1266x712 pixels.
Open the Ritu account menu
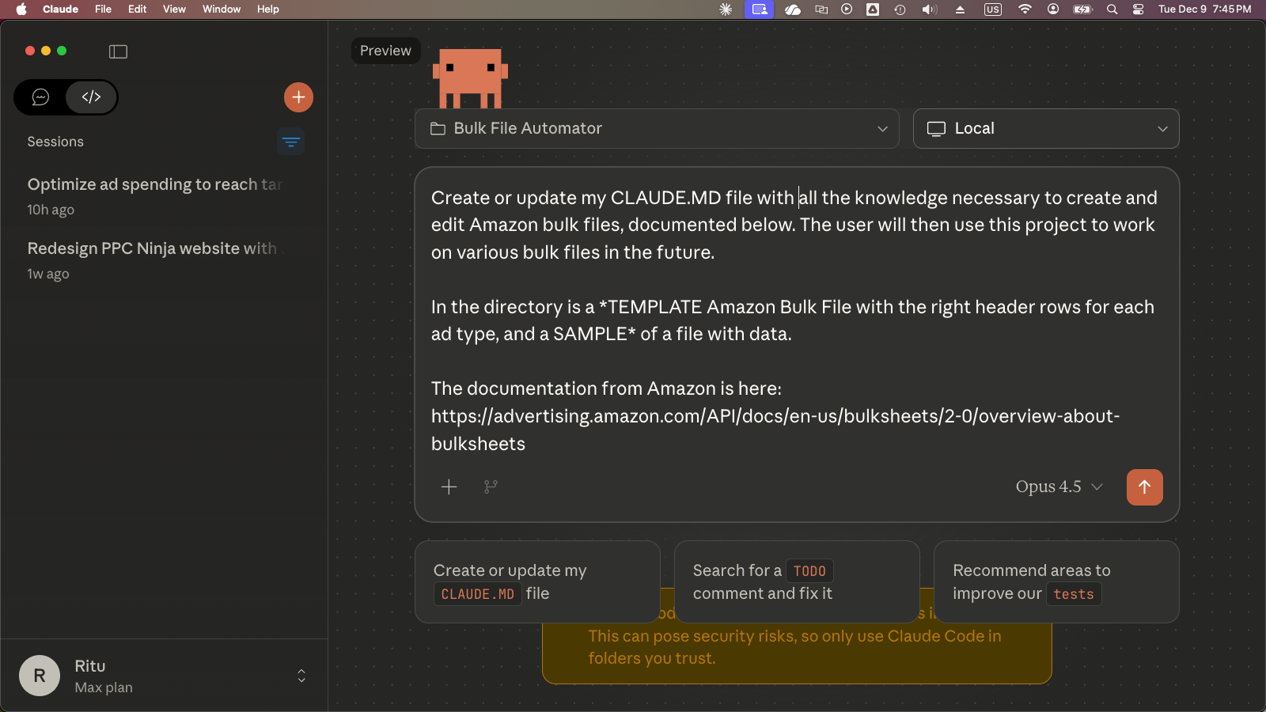(x=164, y=676)
